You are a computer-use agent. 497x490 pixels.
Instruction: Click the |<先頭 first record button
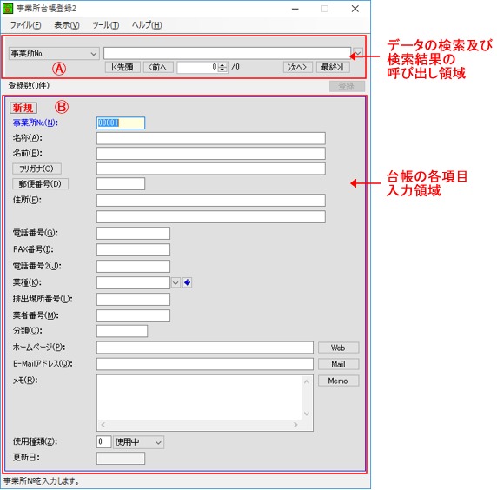click(x=123, y=67)
